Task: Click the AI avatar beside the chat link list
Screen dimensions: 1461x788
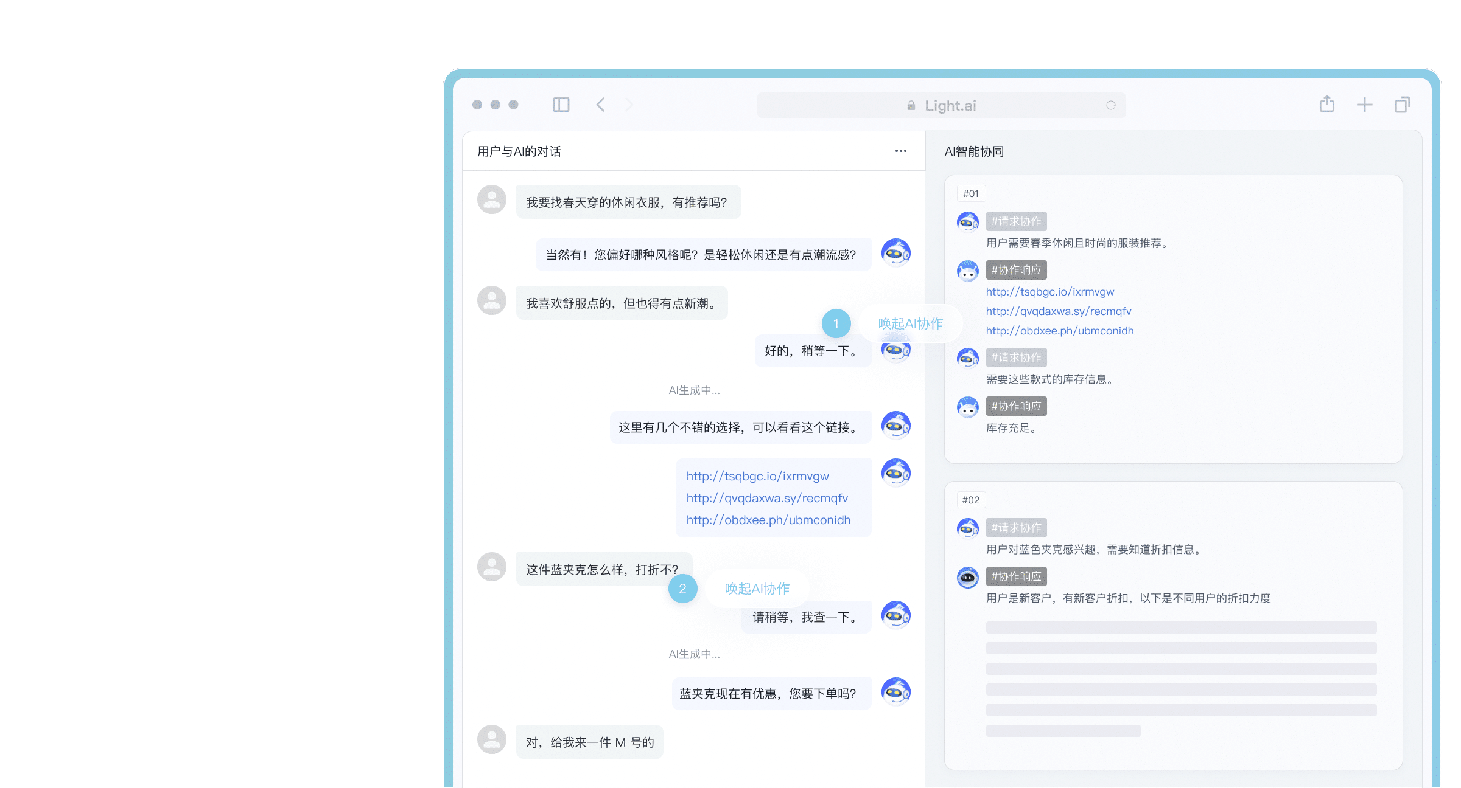Action: click(x=896, y=473)
